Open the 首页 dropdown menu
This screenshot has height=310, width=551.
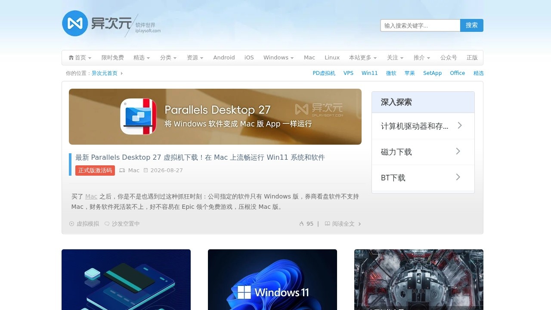pyautogui.click(x=80, y=58)
